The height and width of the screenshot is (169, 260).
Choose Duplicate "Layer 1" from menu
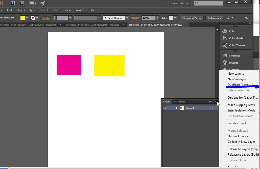coord(240,85)
